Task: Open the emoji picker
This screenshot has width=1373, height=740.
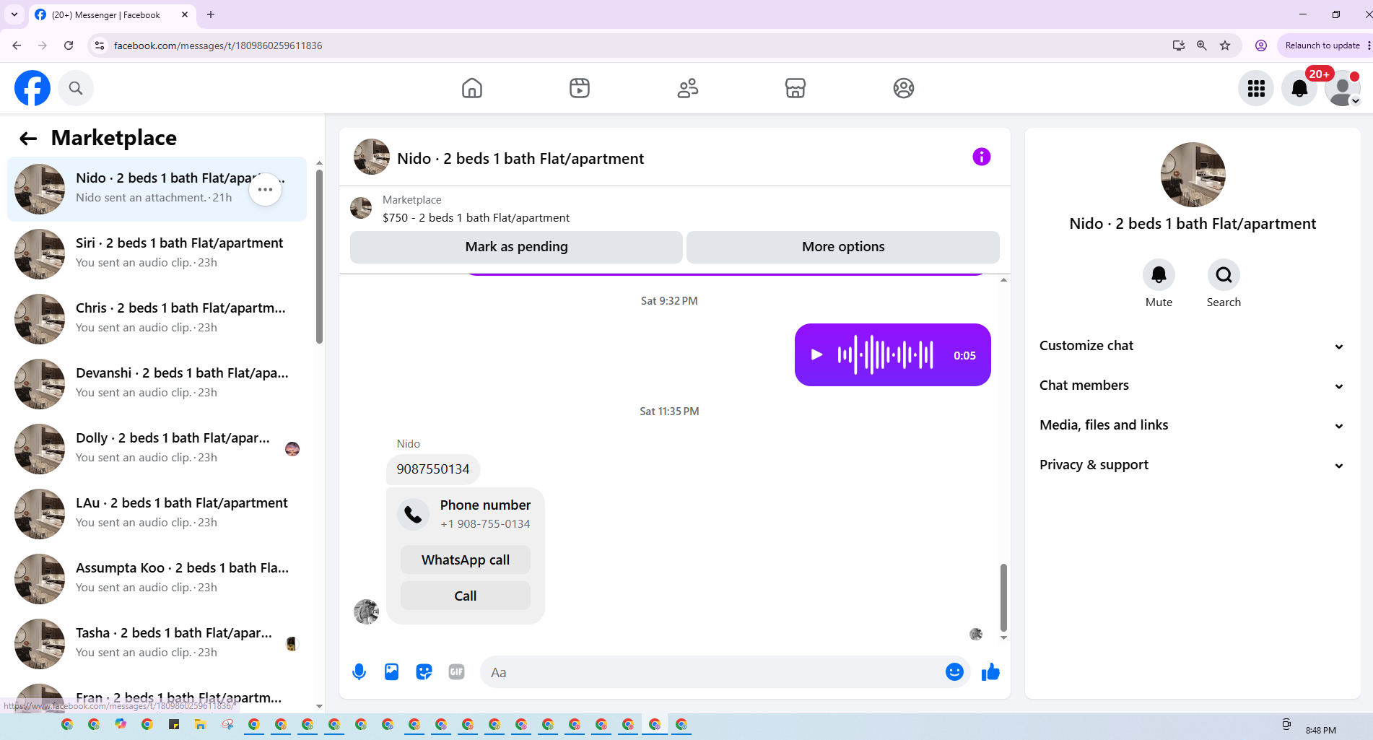Action: click(954, 672)
